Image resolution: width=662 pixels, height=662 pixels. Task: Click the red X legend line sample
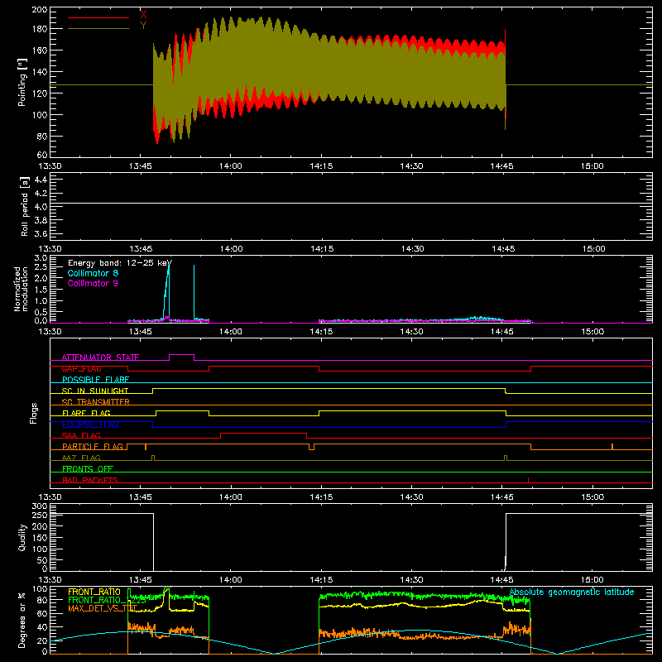click(98, 17)
